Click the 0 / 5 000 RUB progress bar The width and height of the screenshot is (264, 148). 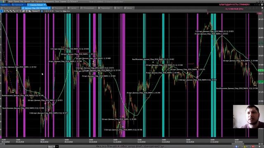tap(235, 9)
